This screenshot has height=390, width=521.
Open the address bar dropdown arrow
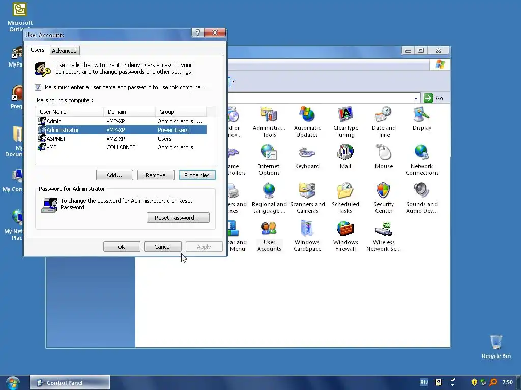tap(416, 98)
